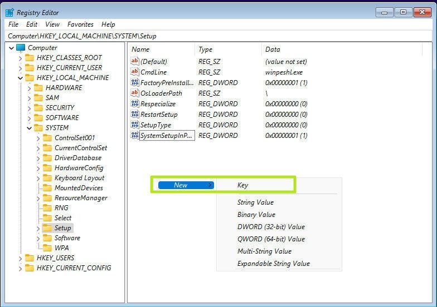Image resolution: width=437 pixels, height=307 pixels.
Task: Click the CmdLine string value icon
Action: [x=134, y=72]
